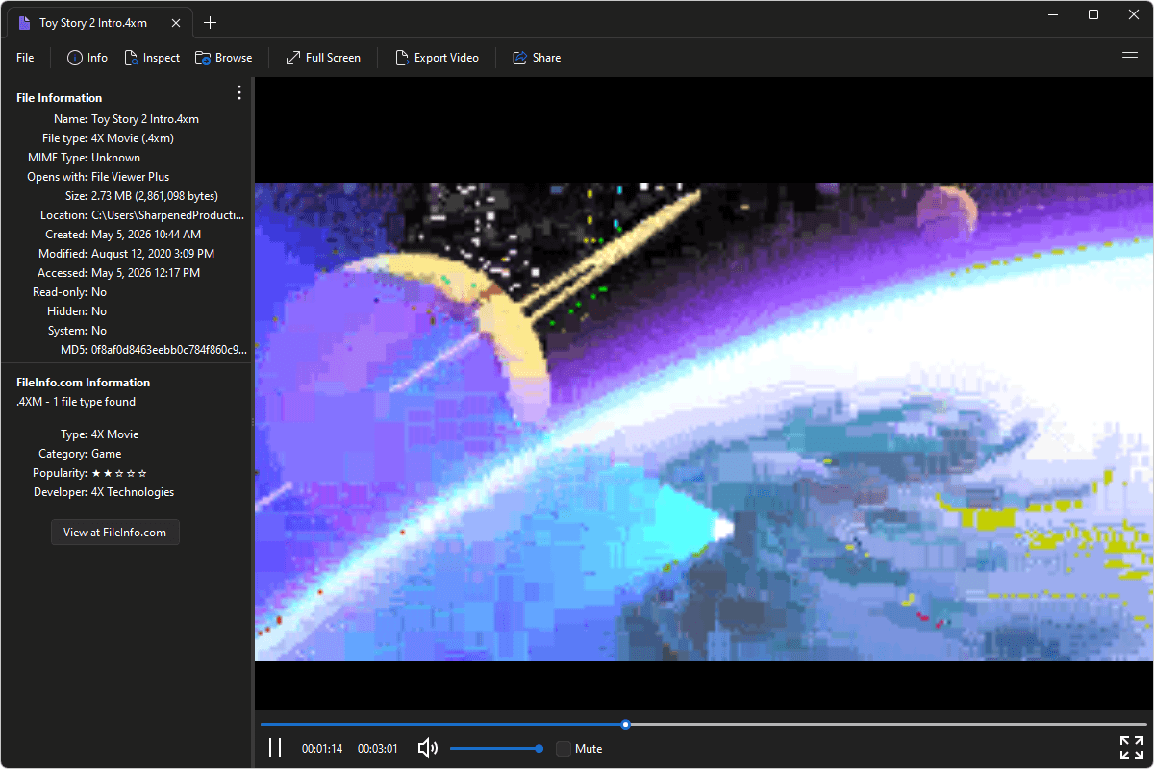This screenshot has height=769, width=1154.
Task: Click the MD5 hash value
Action: coord(169,350)
